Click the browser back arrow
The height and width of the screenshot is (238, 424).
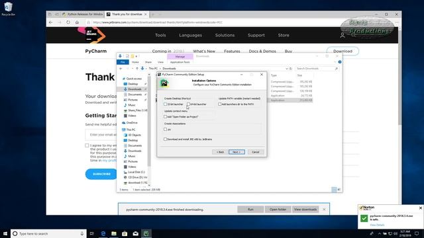point(50,22)
